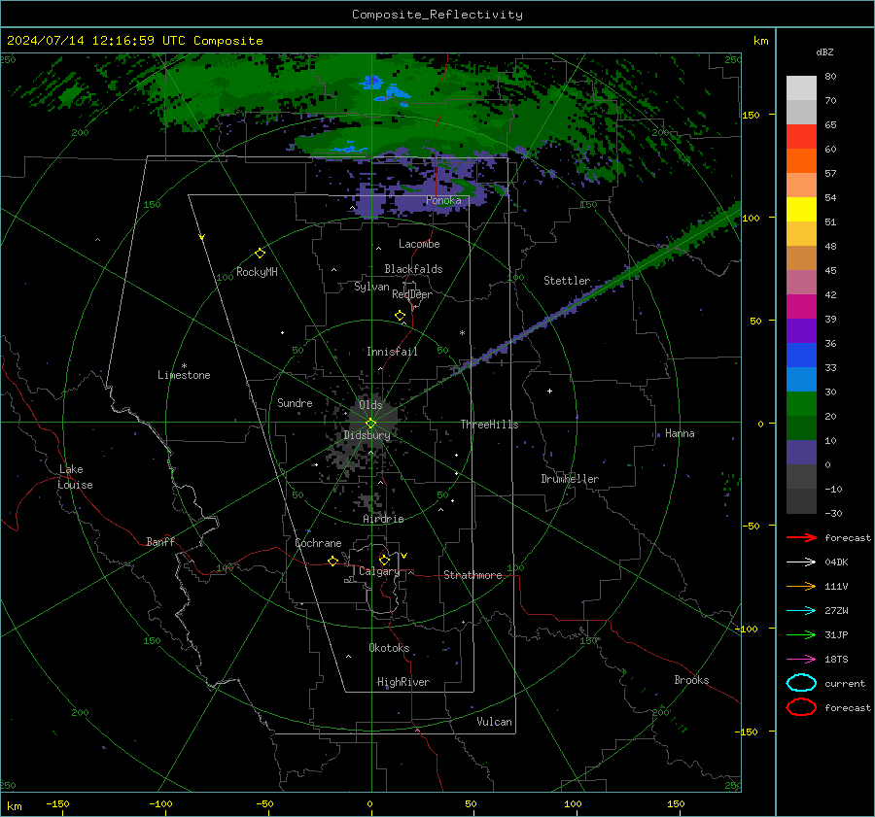Click the Drumheller city label
The height and width of the screenshot is (817, 875).
[570, 479]
